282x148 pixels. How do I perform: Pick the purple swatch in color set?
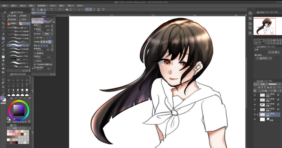(x=14, y=131)
